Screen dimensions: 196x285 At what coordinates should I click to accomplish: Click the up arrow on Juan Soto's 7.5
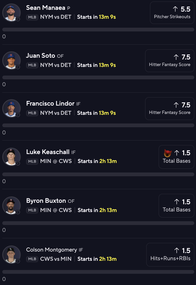pos(176,57)
